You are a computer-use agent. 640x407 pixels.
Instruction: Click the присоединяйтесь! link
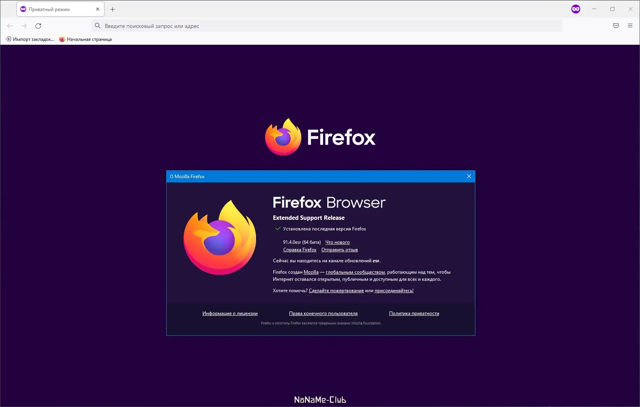point(394,291)
